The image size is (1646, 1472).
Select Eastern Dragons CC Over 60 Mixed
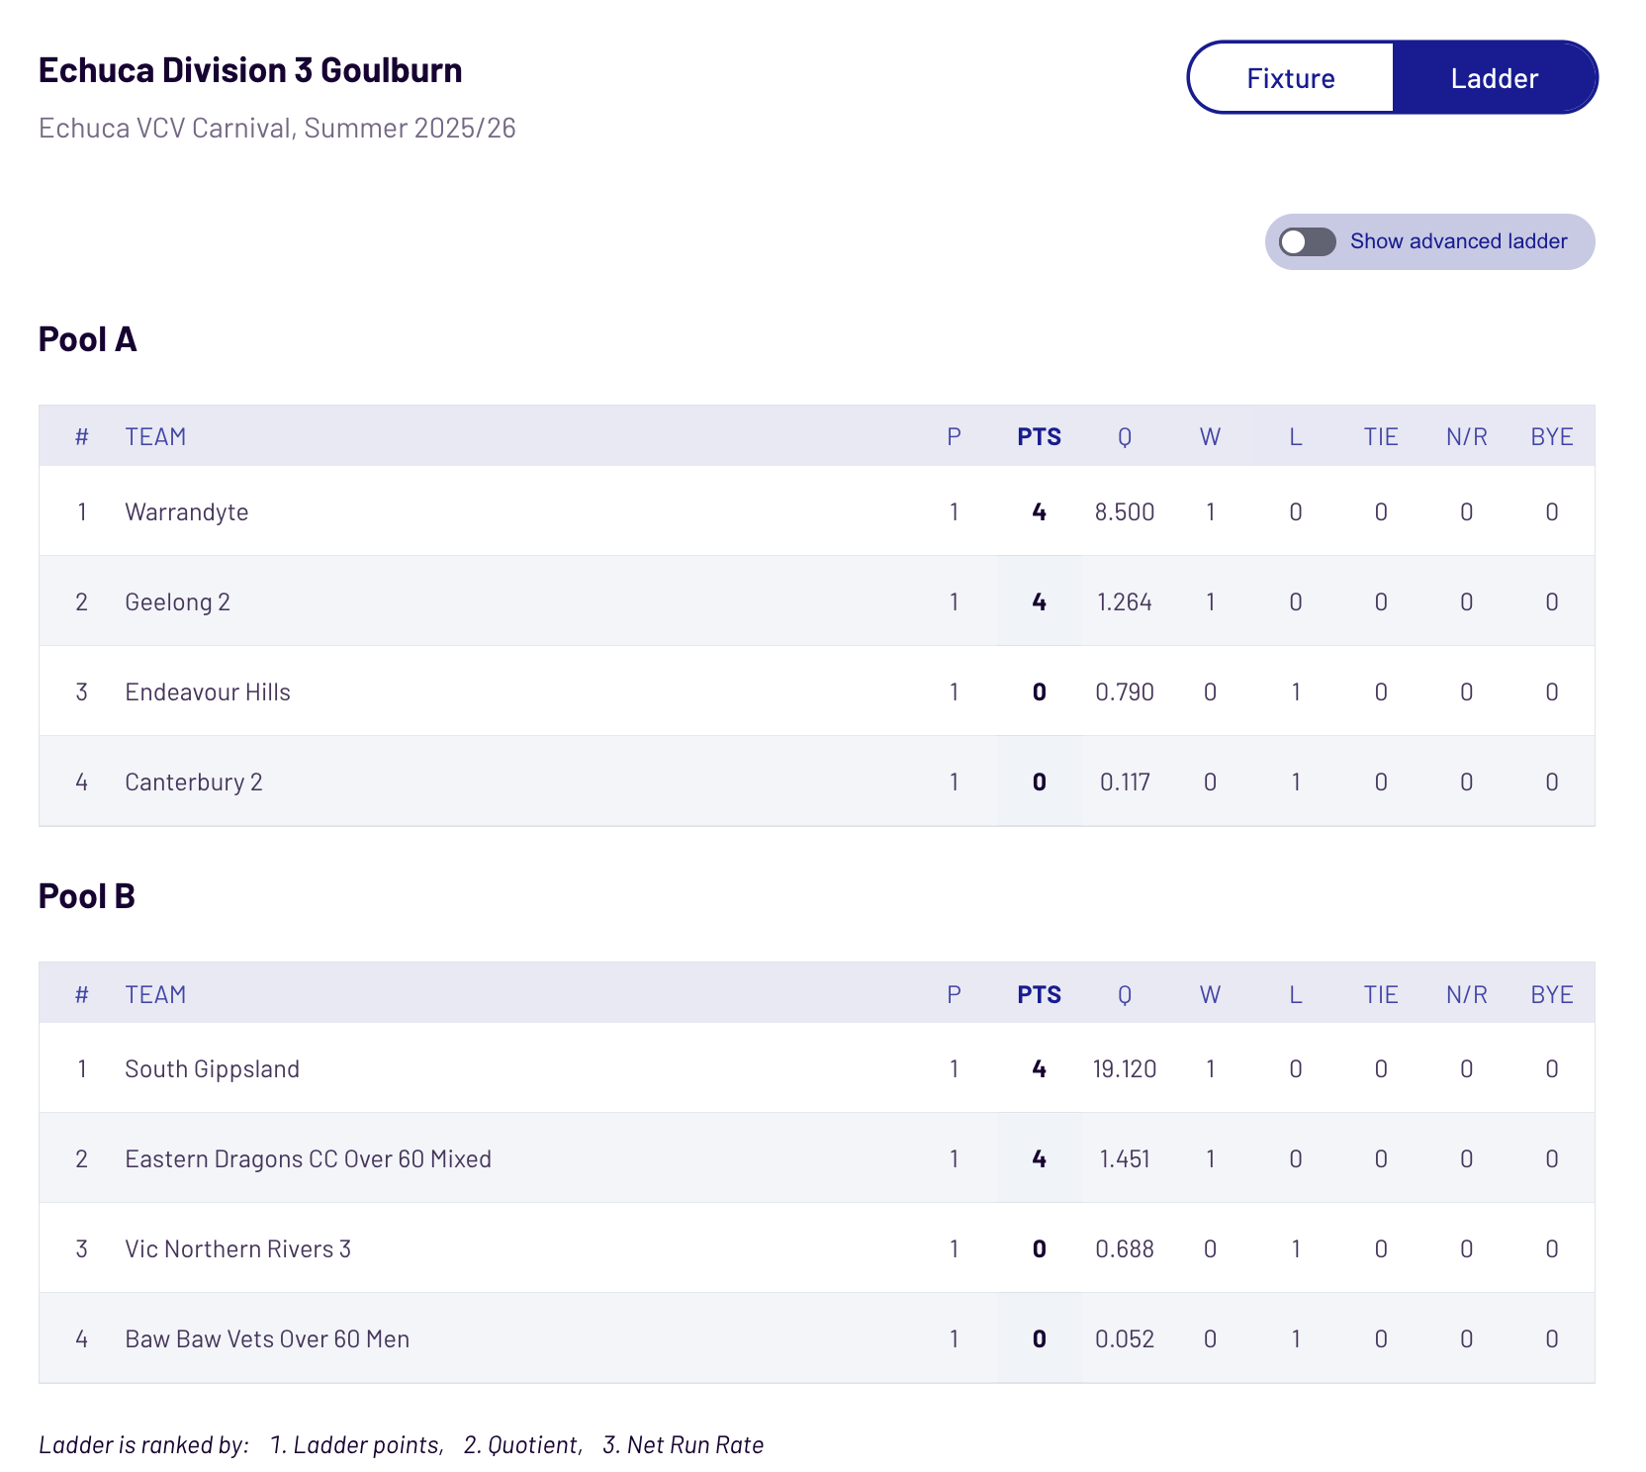tap(308, 1158)
